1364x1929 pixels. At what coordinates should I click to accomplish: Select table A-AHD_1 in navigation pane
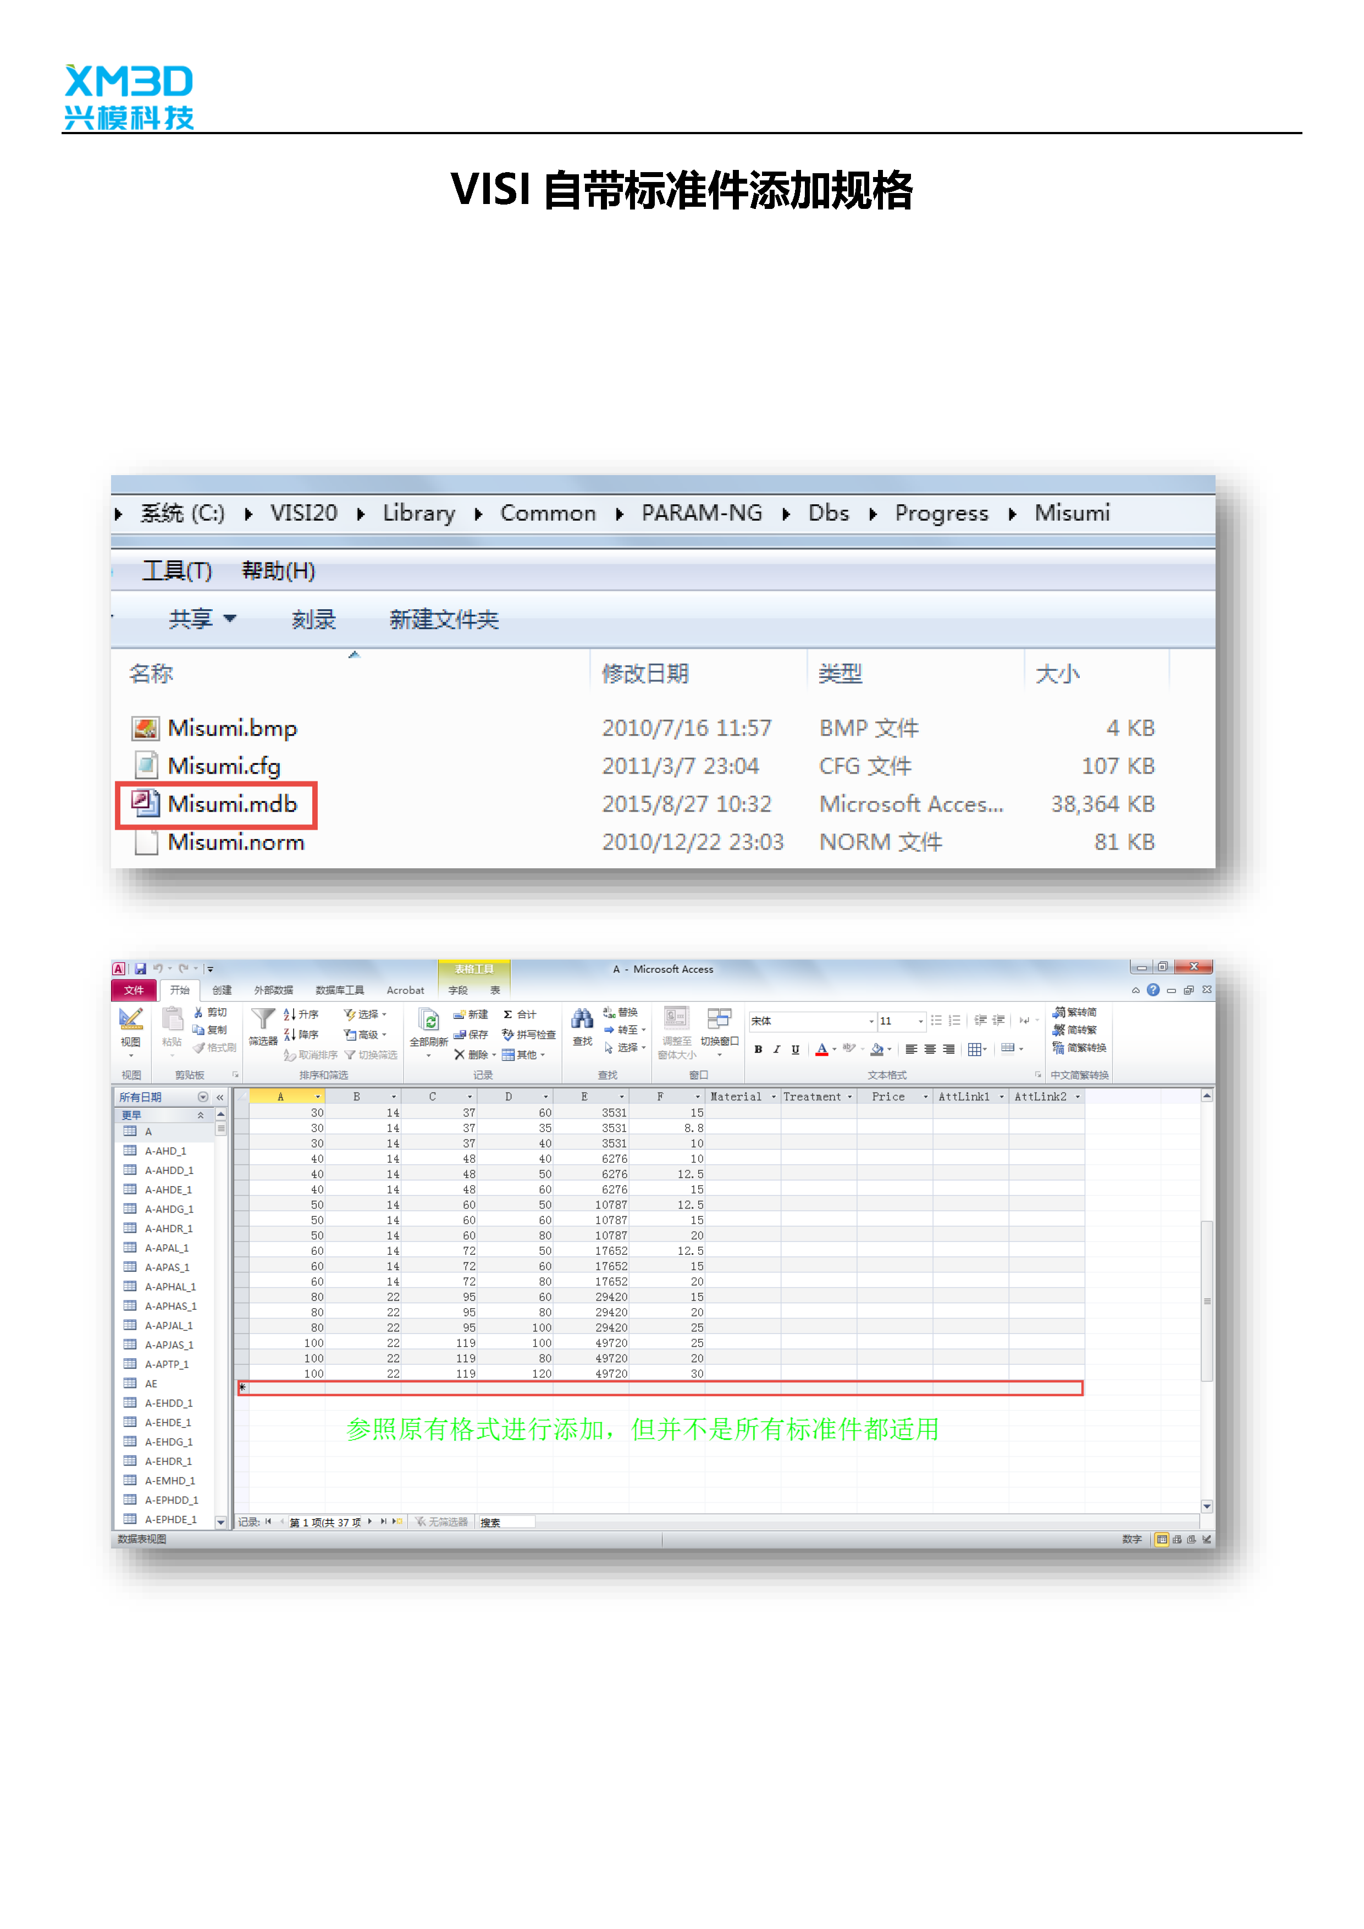click(x=164, y=1150)
